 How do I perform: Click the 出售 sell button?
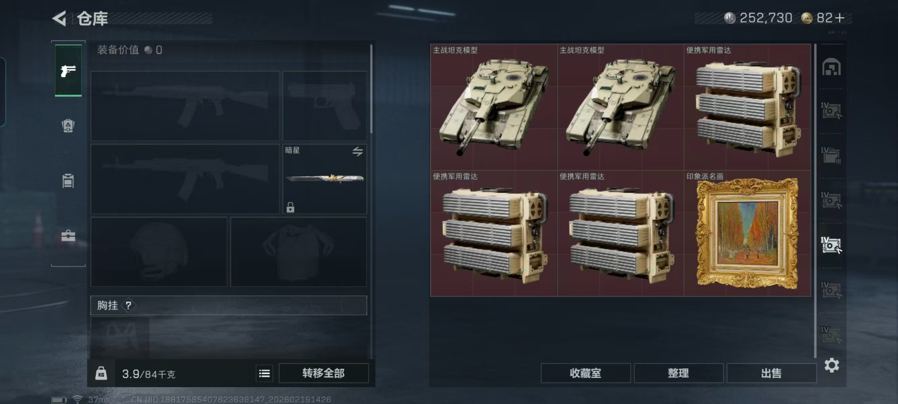click(772, 373)
